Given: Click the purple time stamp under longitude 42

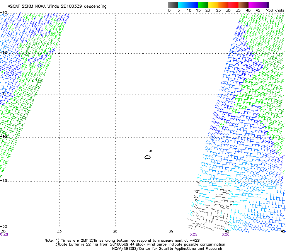Looking at the screenshot, I should click(225, 234).
